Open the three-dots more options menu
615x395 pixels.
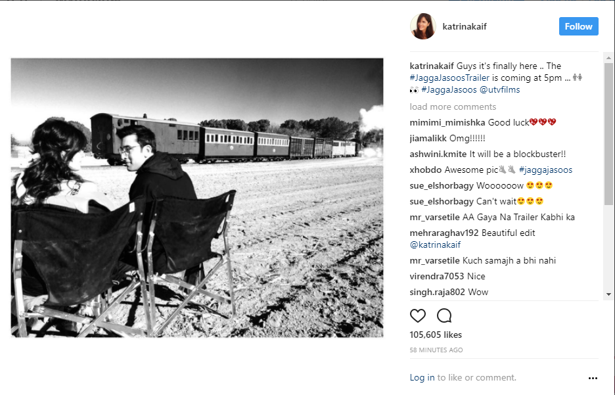(593, 378)
